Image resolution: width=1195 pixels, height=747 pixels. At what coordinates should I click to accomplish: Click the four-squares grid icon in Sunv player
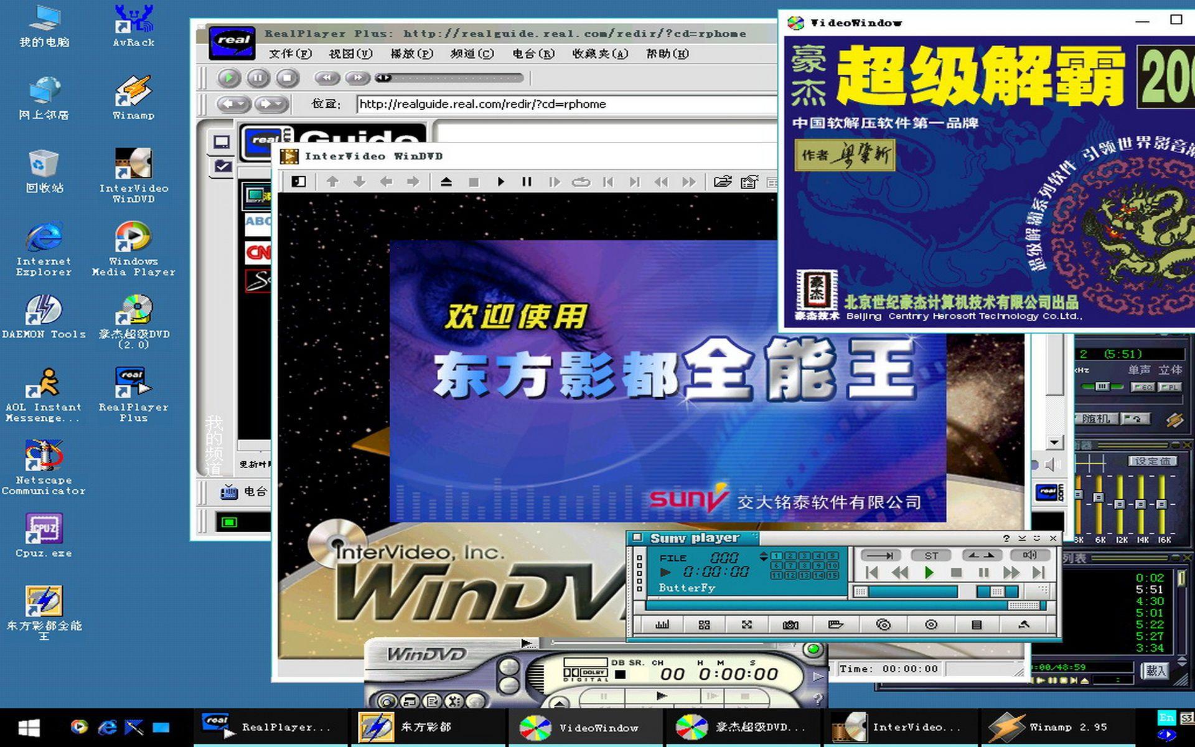(x=704, y=624)
